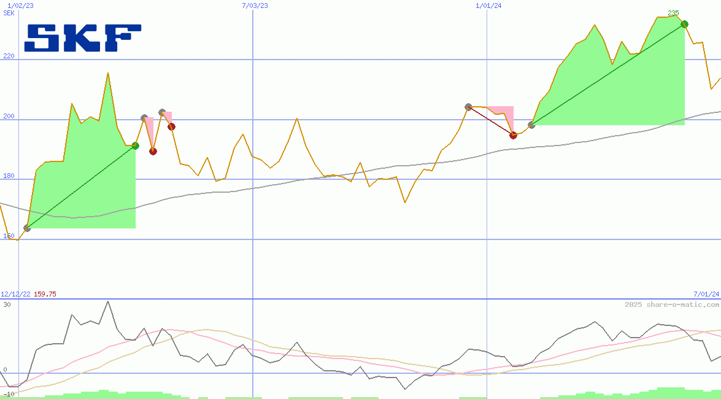721x399 pixels.
Task: Click the 1/02/23 date label
Action: pyautogui.click(x=20, y=4)
